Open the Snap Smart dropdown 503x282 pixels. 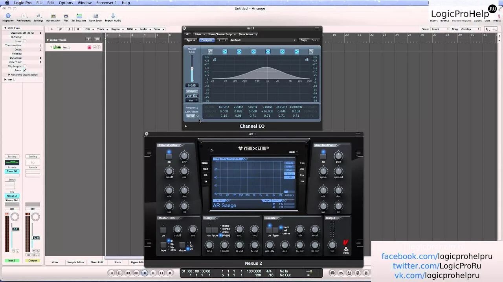pos(440,29)
